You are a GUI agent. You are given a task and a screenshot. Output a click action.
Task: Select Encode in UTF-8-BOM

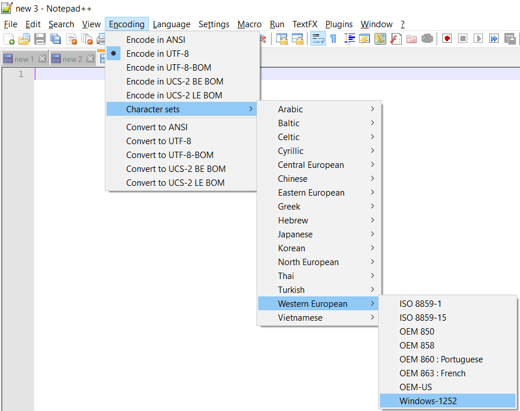(182, 68)
